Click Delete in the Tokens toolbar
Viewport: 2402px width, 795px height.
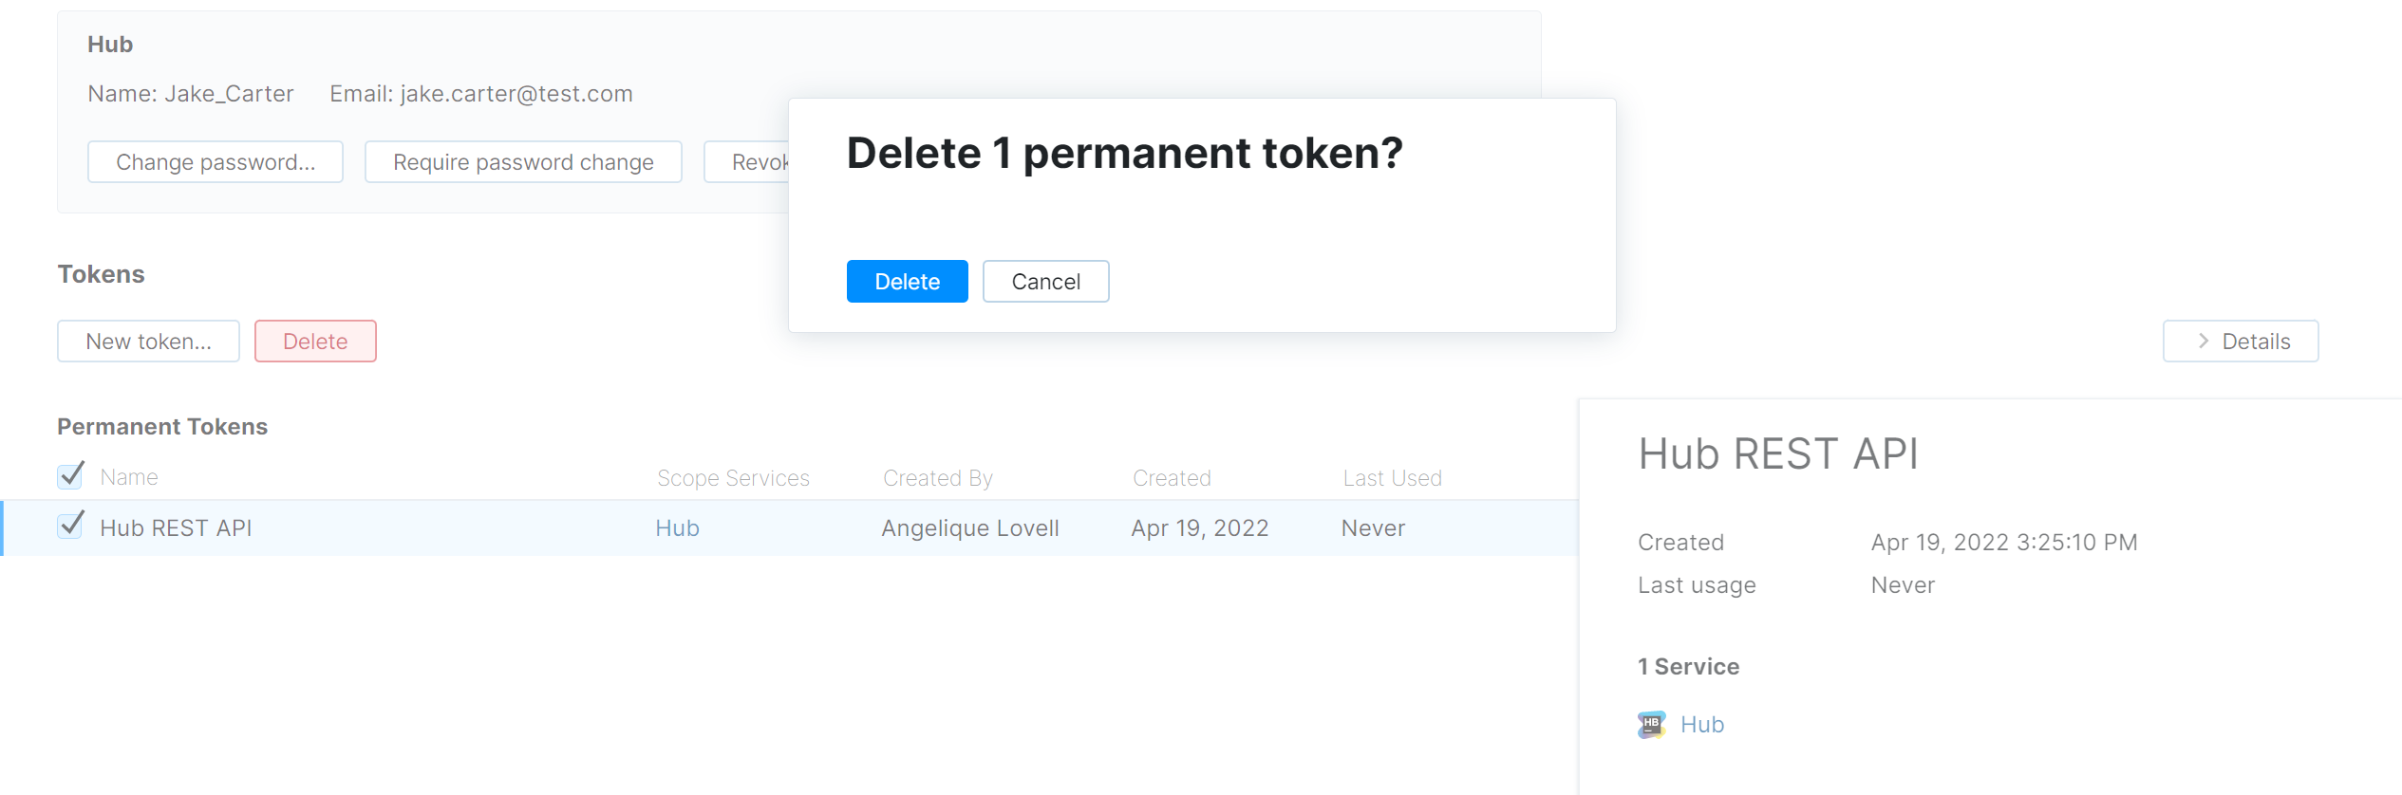pyautogui.click(x=315, y=341)
